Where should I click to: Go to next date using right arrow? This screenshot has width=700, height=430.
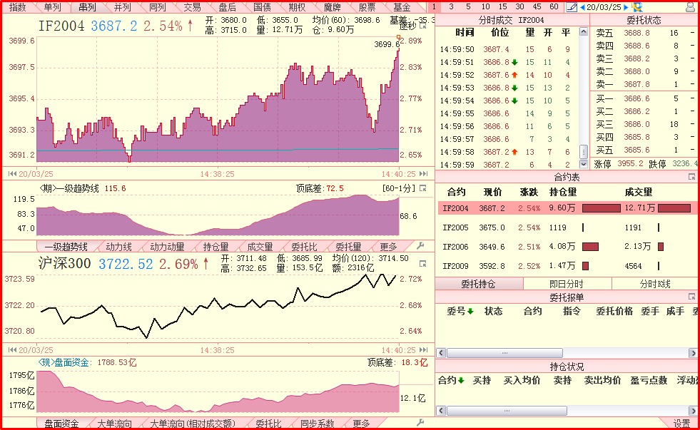click(626, 7)
